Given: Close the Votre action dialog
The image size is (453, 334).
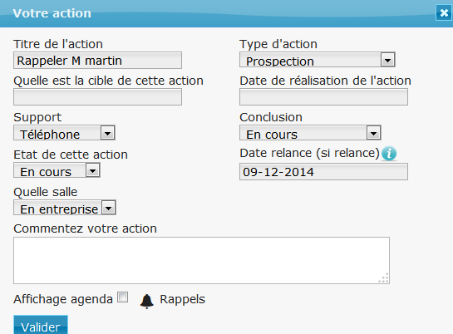Looking at the screenshot, I should point(444,13).
